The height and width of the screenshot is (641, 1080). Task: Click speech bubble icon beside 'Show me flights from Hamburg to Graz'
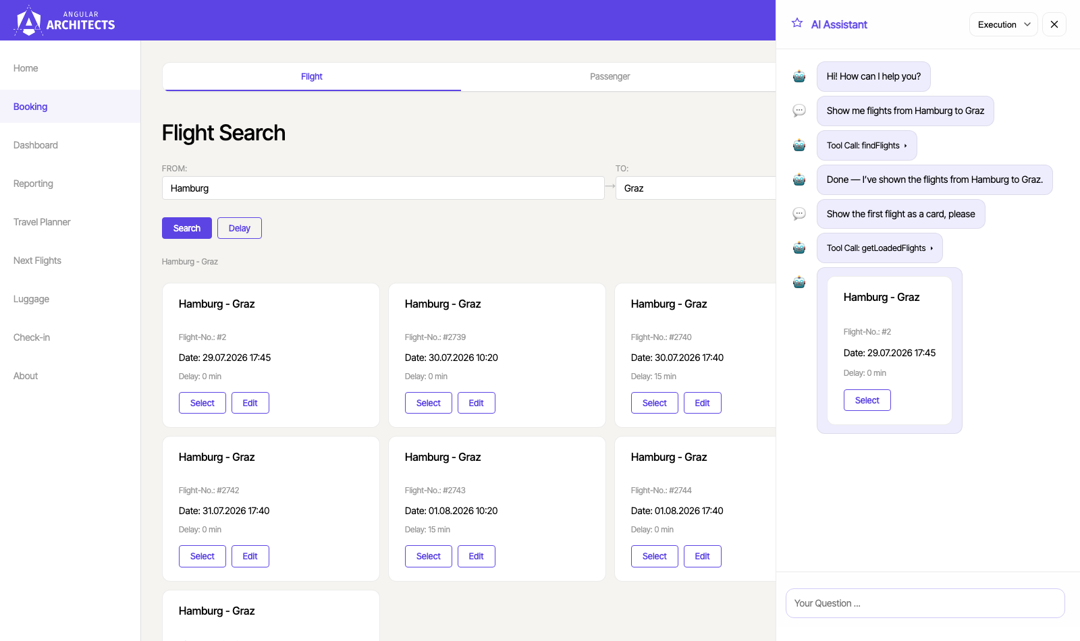tap(799, 111)
